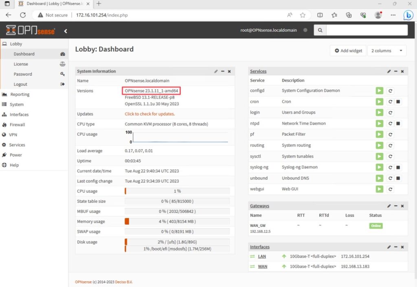Restart the configd service
417x287 pixels.
390,91
